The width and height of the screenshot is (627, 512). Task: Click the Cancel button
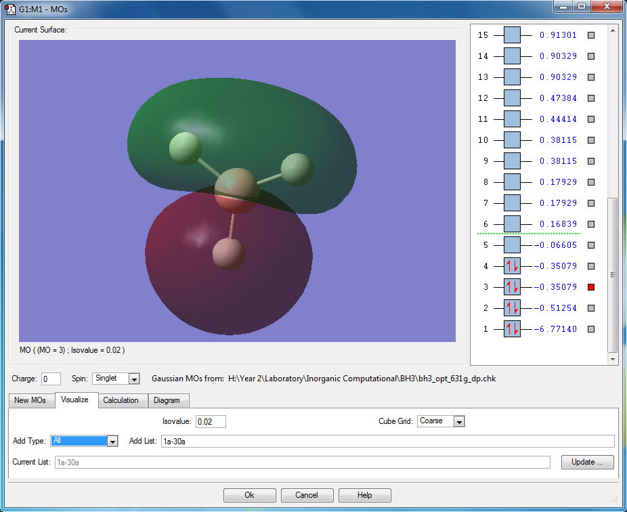[x=307, y=495]
